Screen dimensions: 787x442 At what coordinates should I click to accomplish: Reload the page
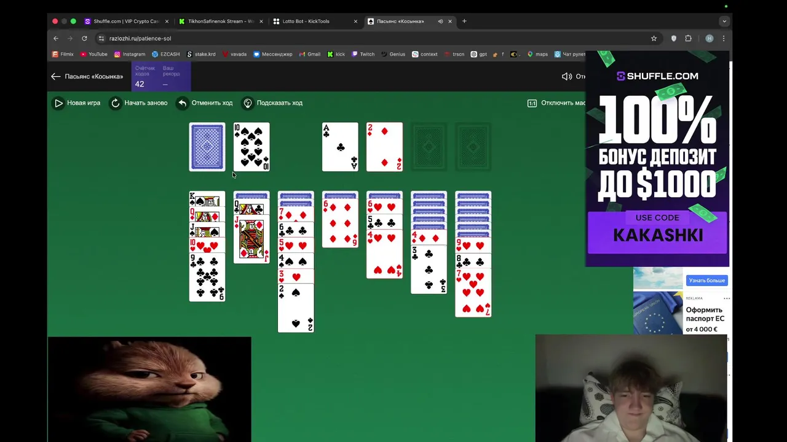coord(84,38)
